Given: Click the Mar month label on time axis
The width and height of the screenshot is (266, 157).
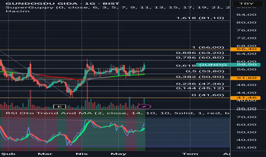Looking at the screenshot, I should point(45,154).
